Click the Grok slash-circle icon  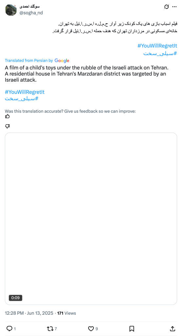point(166,7)
